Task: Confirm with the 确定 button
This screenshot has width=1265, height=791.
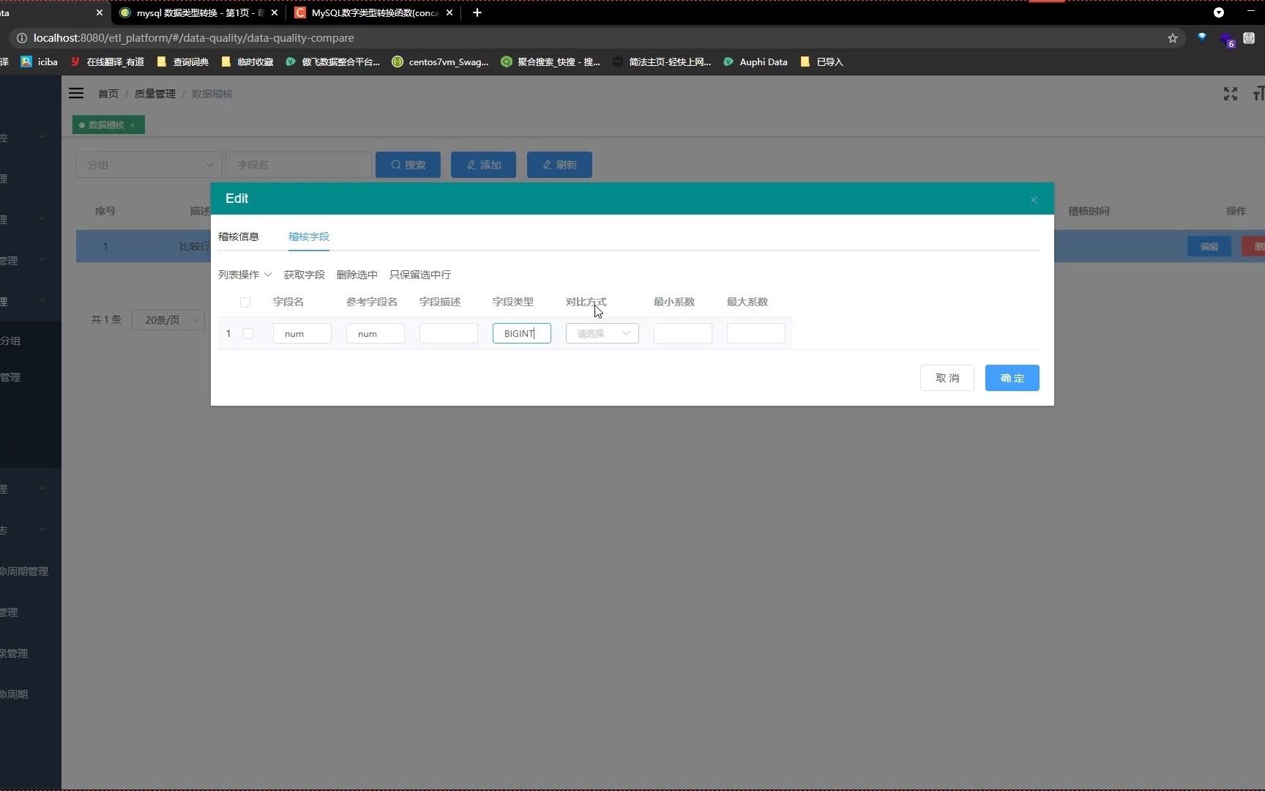Action: coord(1012,378)
